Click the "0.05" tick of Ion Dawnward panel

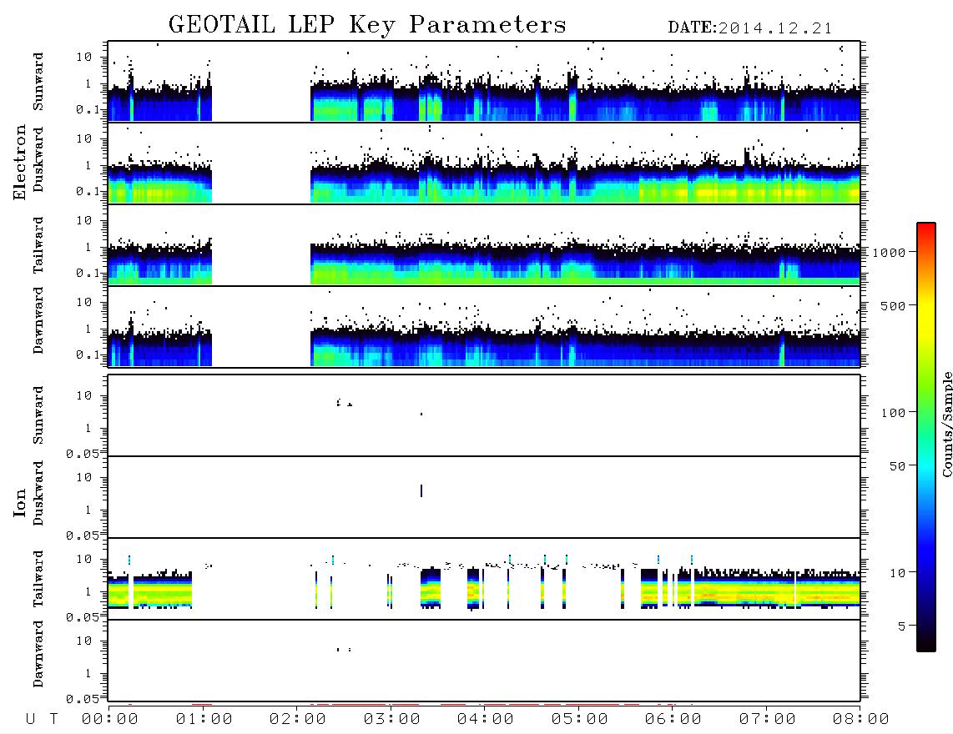point(82,699)
